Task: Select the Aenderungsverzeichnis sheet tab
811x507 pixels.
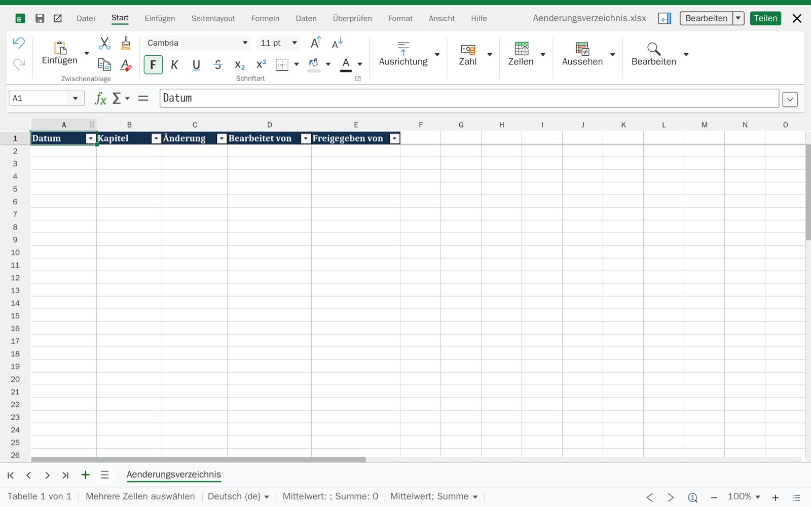Action: (x=174, y=475)
